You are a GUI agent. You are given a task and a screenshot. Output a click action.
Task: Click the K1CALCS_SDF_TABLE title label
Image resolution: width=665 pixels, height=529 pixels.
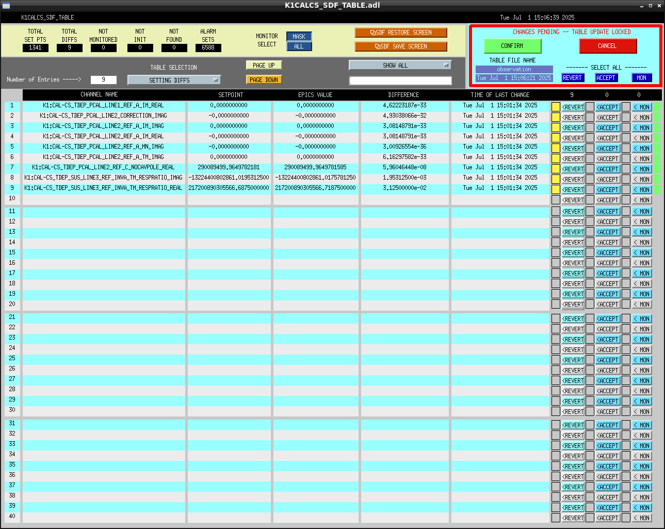click(x=47, y=18)
